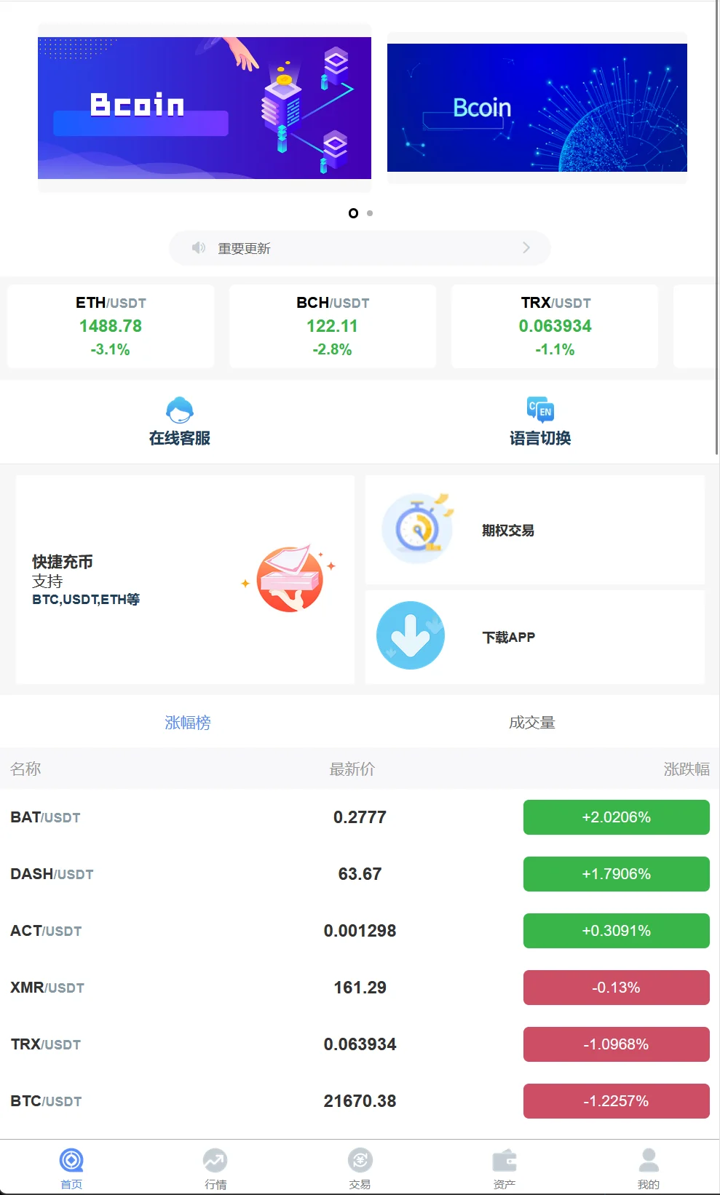Click the announcement speaker icon
The image size is (720, 1195).
click(x=198, y=248)
